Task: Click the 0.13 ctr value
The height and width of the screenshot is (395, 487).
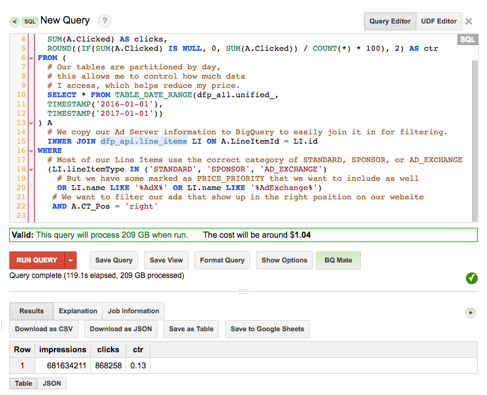Action: (138, 365)
